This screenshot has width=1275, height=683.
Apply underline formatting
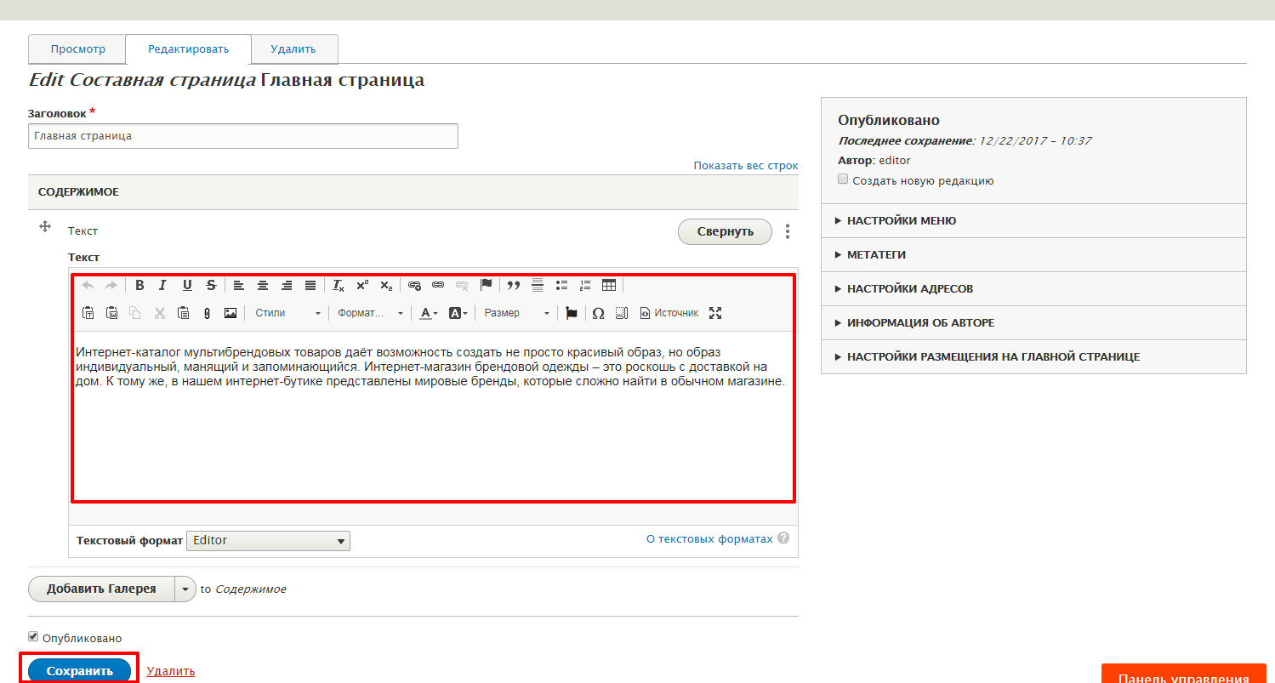[x=187, y=285]
